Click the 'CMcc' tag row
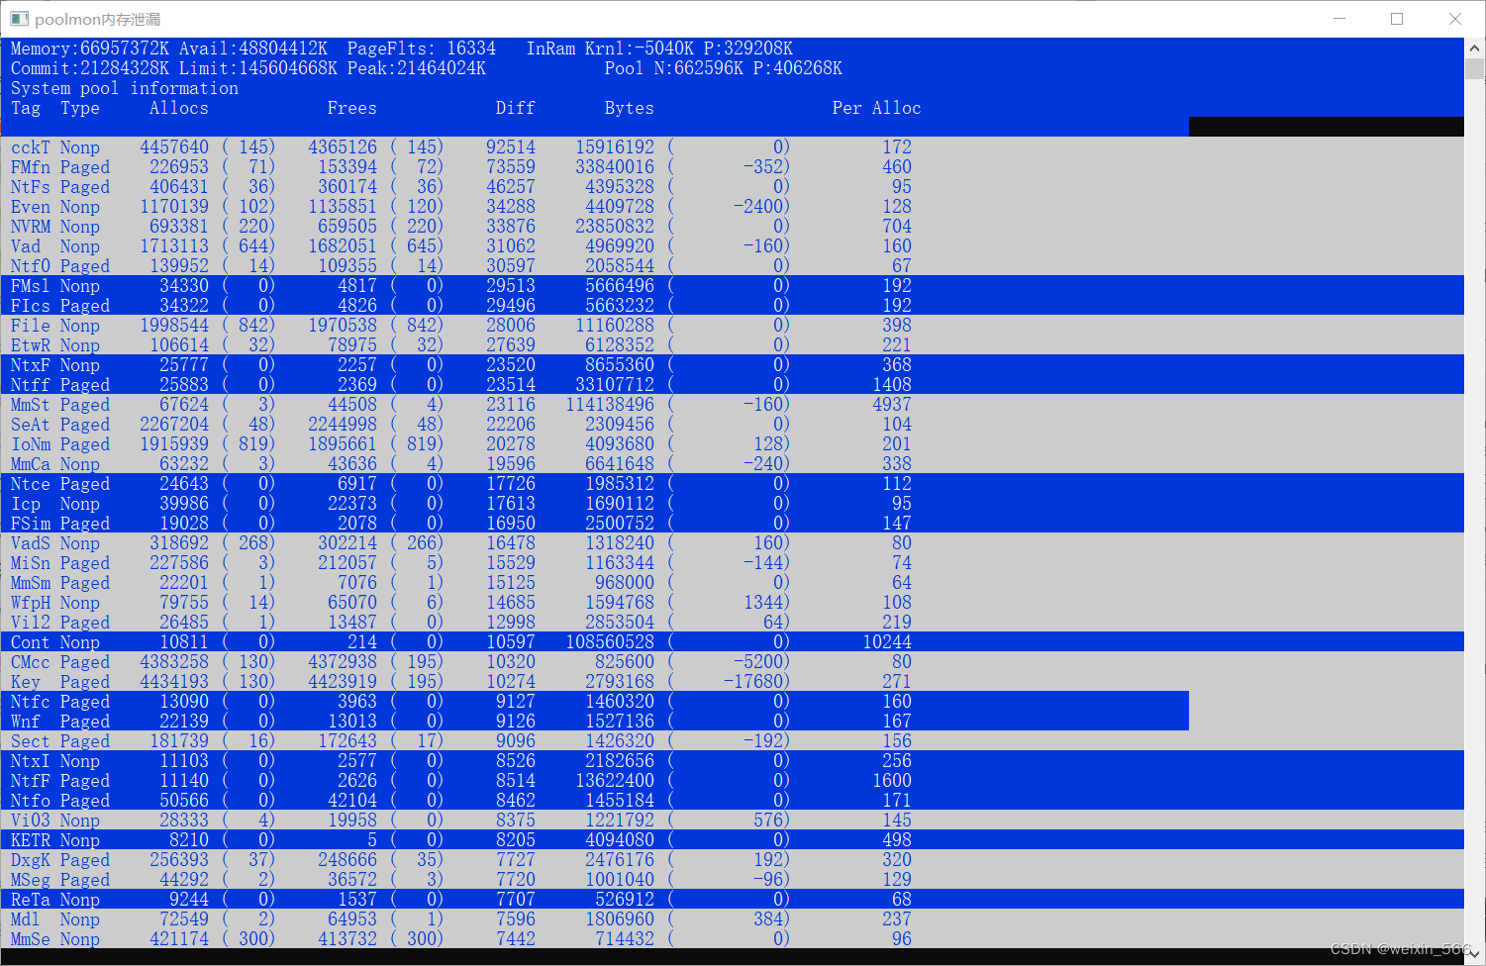This screenshot has height=966, width=1486. pos(733,661)
